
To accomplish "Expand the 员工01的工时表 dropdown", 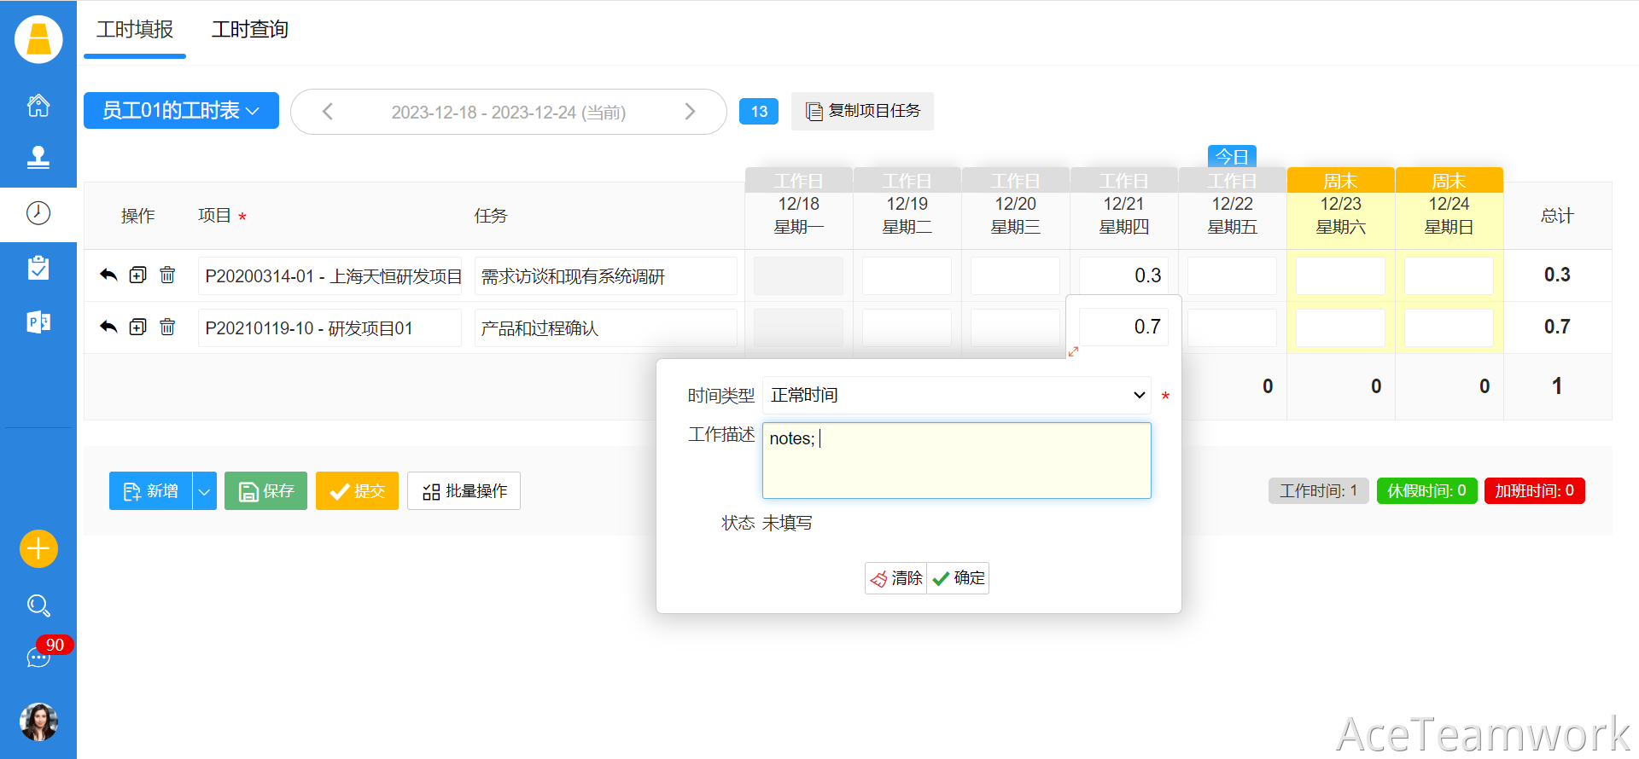I will point(181,111).
